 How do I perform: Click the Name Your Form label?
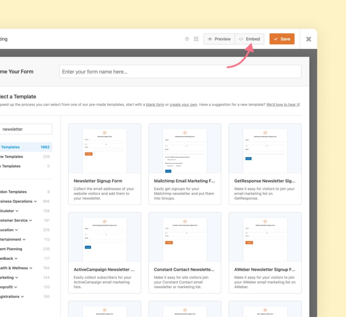click(x=17, y=72)
